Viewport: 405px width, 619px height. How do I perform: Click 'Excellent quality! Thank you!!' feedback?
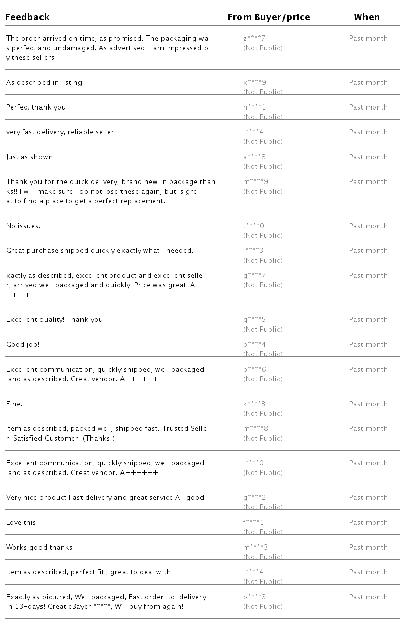[x=57, y=320]
